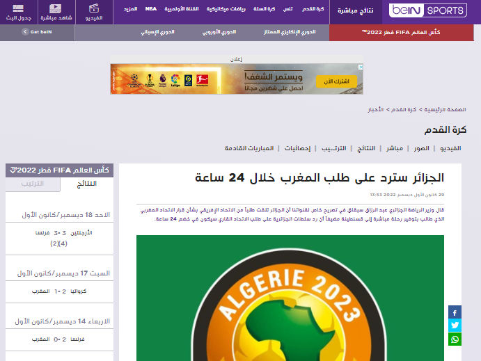Open the شاهد مباشرة watch live icon
Image resolution: width=481 pixels, height=361 pixels.
tap(54, 12)
